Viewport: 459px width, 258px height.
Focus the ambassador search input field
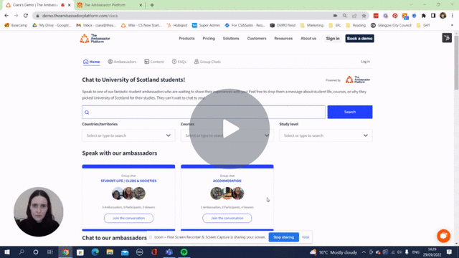tap(204, 112)
